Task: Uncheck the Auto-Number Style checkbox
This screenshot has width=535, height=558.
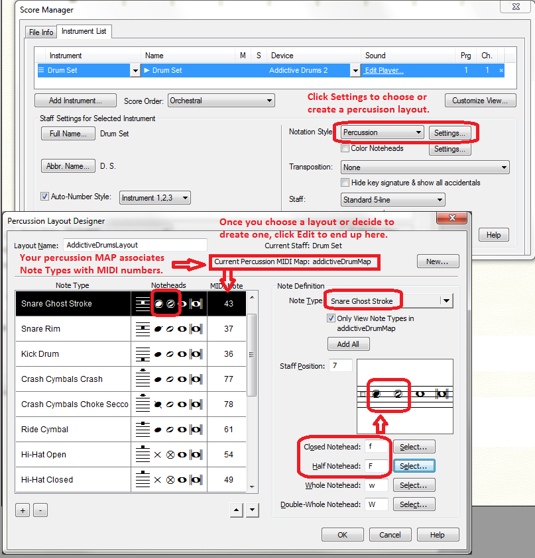Action: click(45, 197)
